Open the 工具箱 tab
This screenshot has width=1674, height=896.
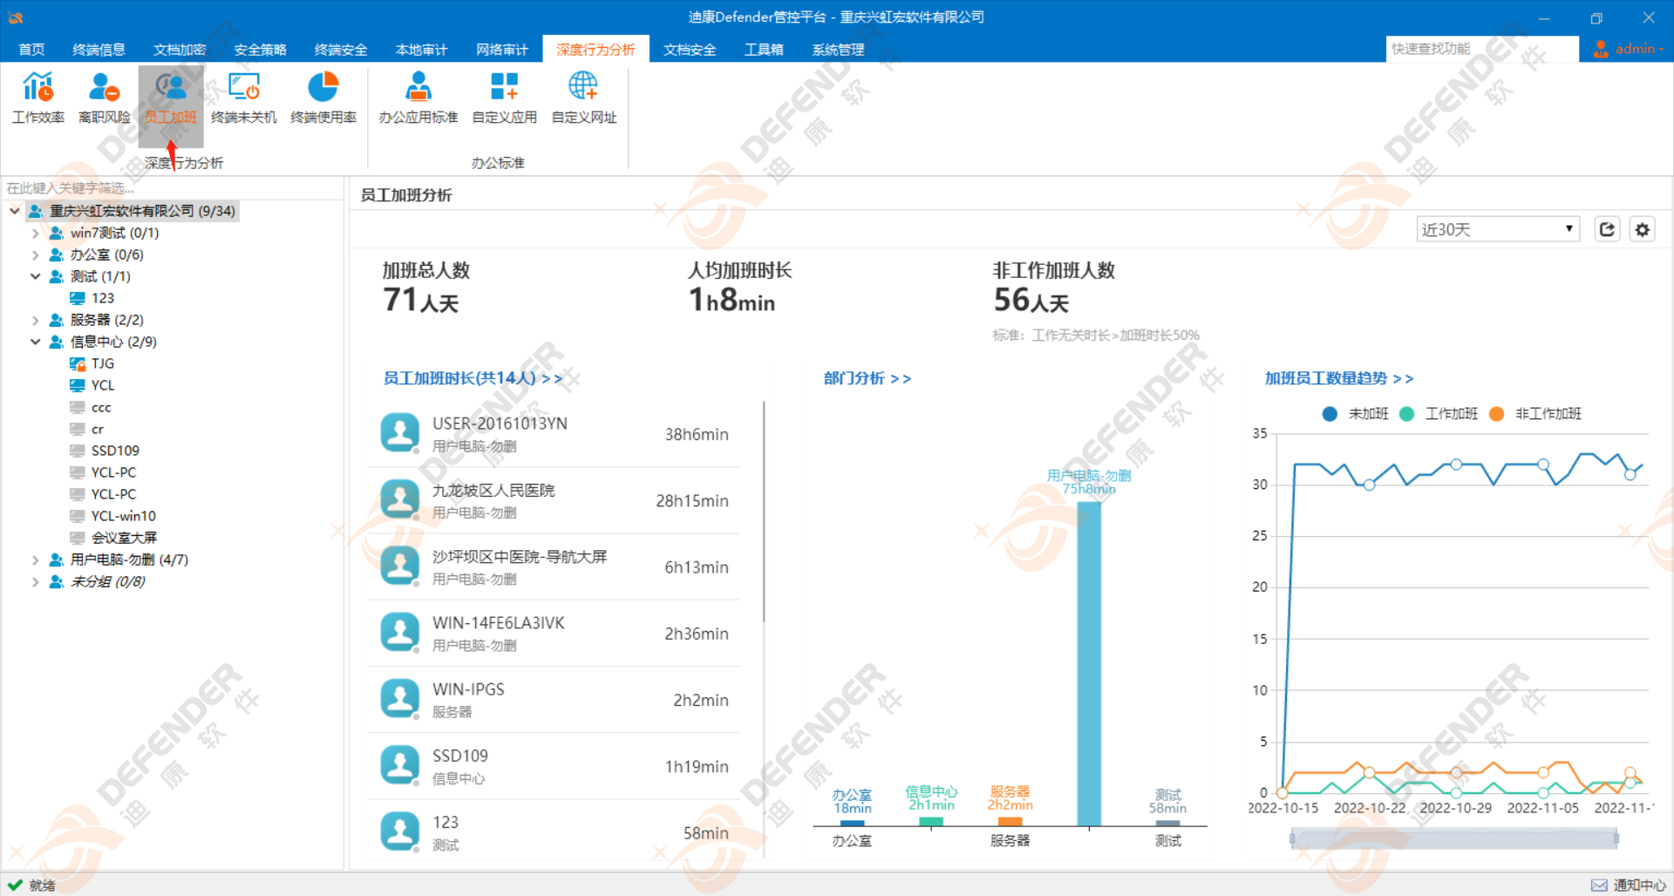764,50
